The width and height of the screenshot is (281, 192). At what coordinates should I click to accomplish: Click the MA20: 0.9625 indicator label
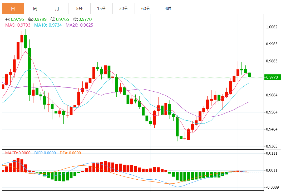coord(79,25)
